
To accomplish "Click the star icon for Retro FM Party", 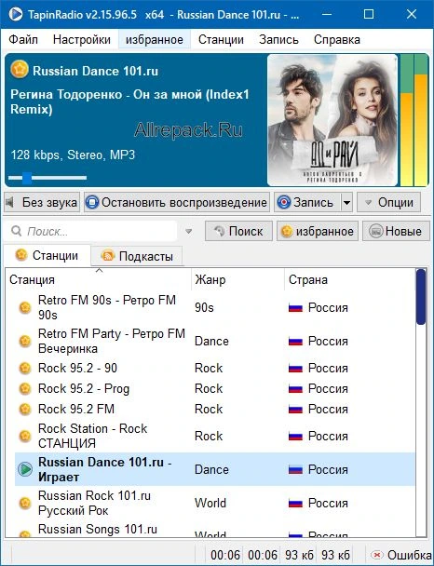I will (25, 341).
